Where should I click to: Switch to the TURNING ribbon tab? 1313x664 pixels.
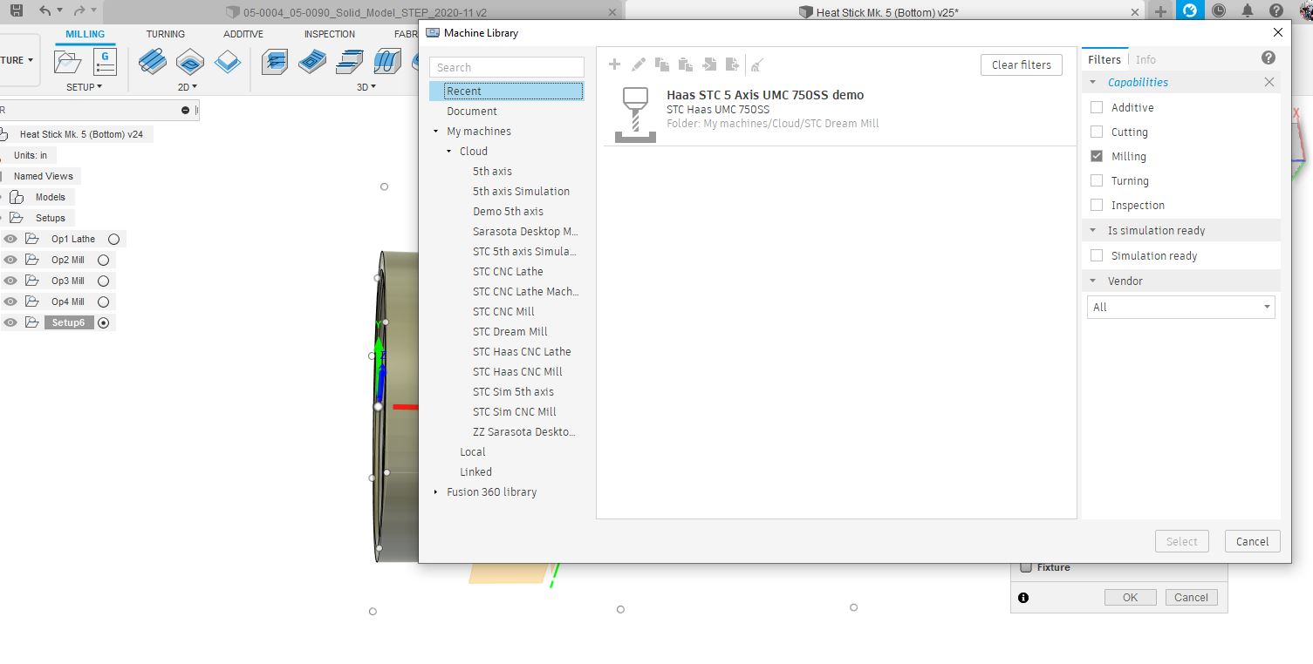tap(166, 34)
